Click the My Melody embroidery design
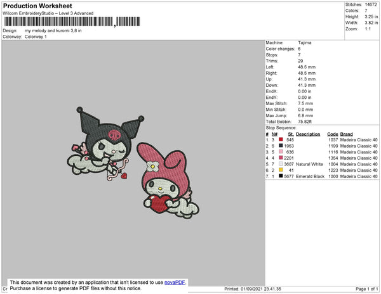381x294 pixels. 168,181
